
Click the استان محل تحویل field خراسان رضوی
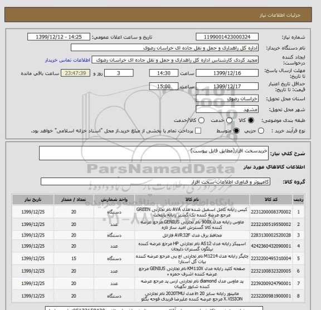(227, 99)
